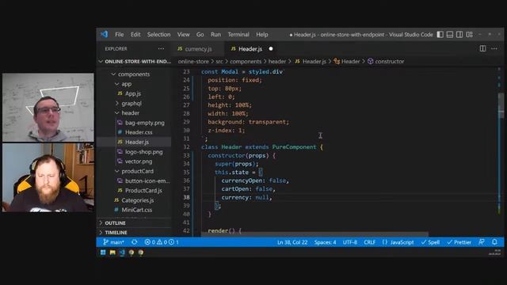Open the Selection menu
The height and width of the screenshot is (285, 507).
click(x=158, y=35)
